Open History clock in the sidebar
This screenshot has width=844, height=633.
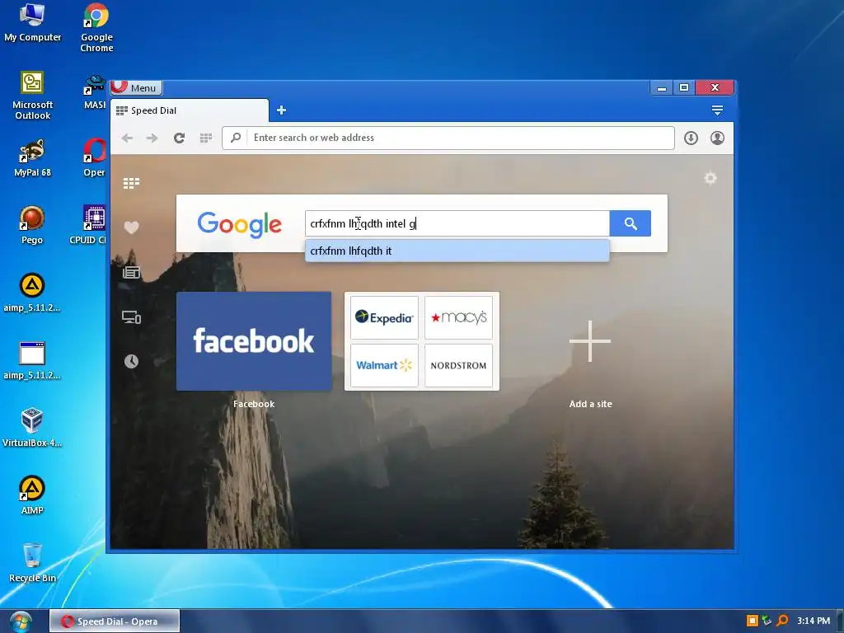pos(131,361)
